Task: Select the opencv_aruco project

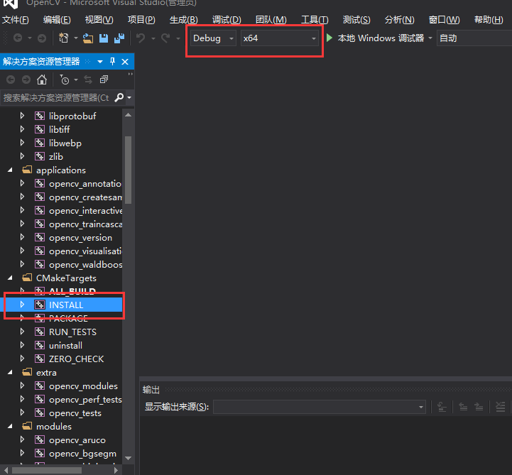Action: click(77, 440)
